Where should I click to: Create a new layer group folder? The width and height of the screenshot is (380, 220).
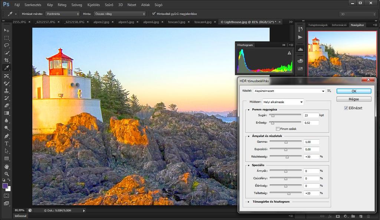[353, 216]
